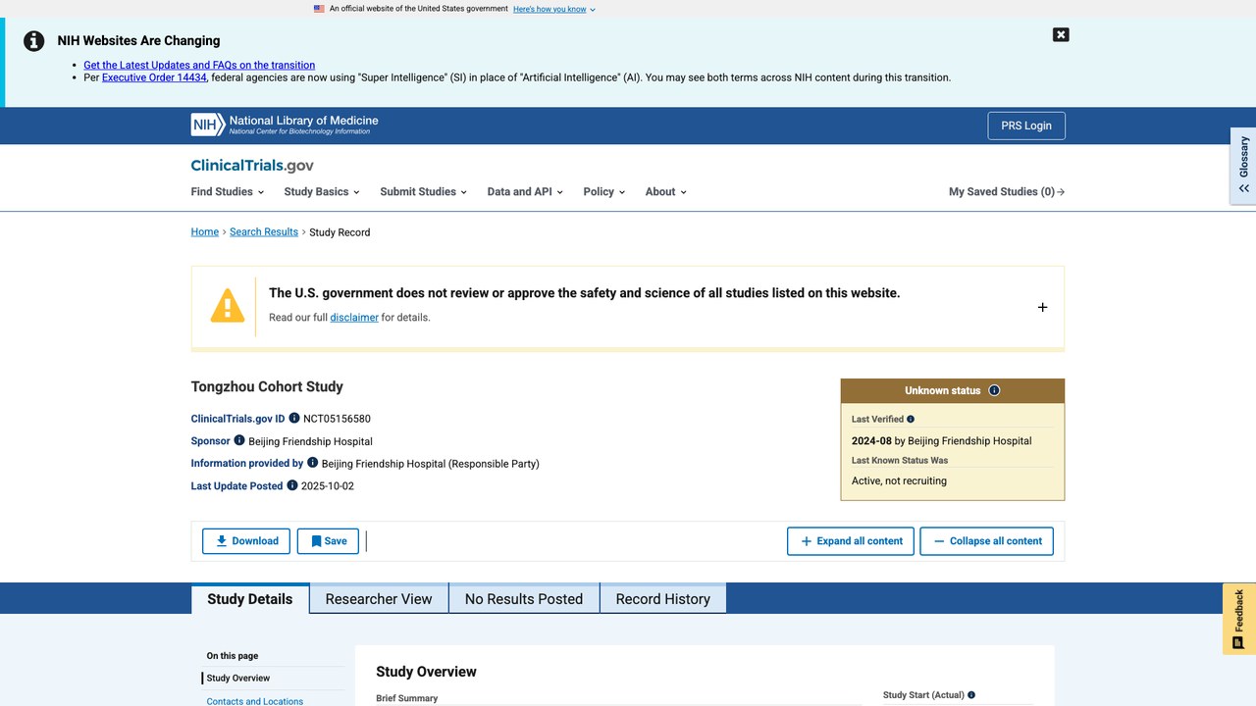Open the About menu

pos(666,192)
